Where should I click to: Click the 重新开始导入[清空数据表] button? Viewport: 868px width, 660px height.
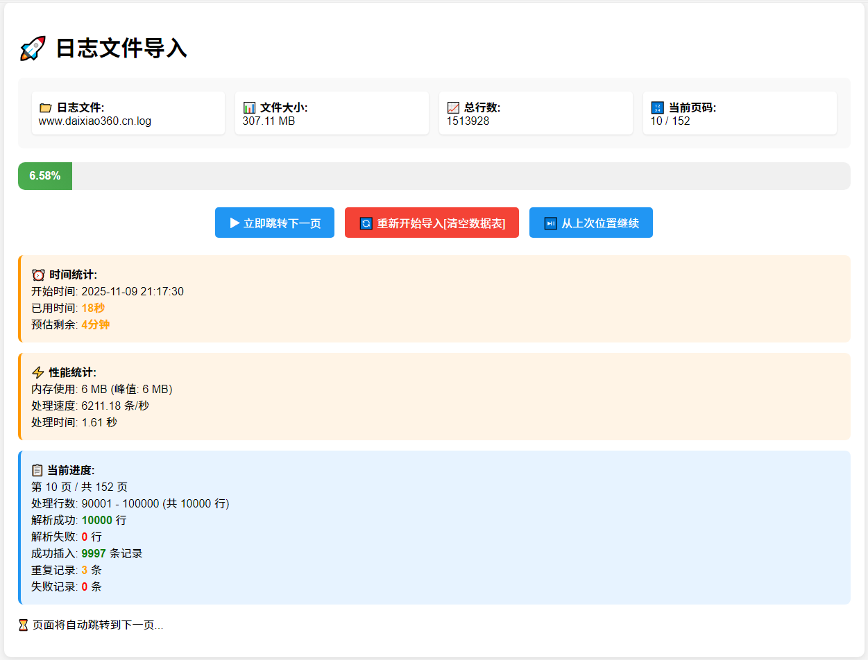click(x=432, y=223)
